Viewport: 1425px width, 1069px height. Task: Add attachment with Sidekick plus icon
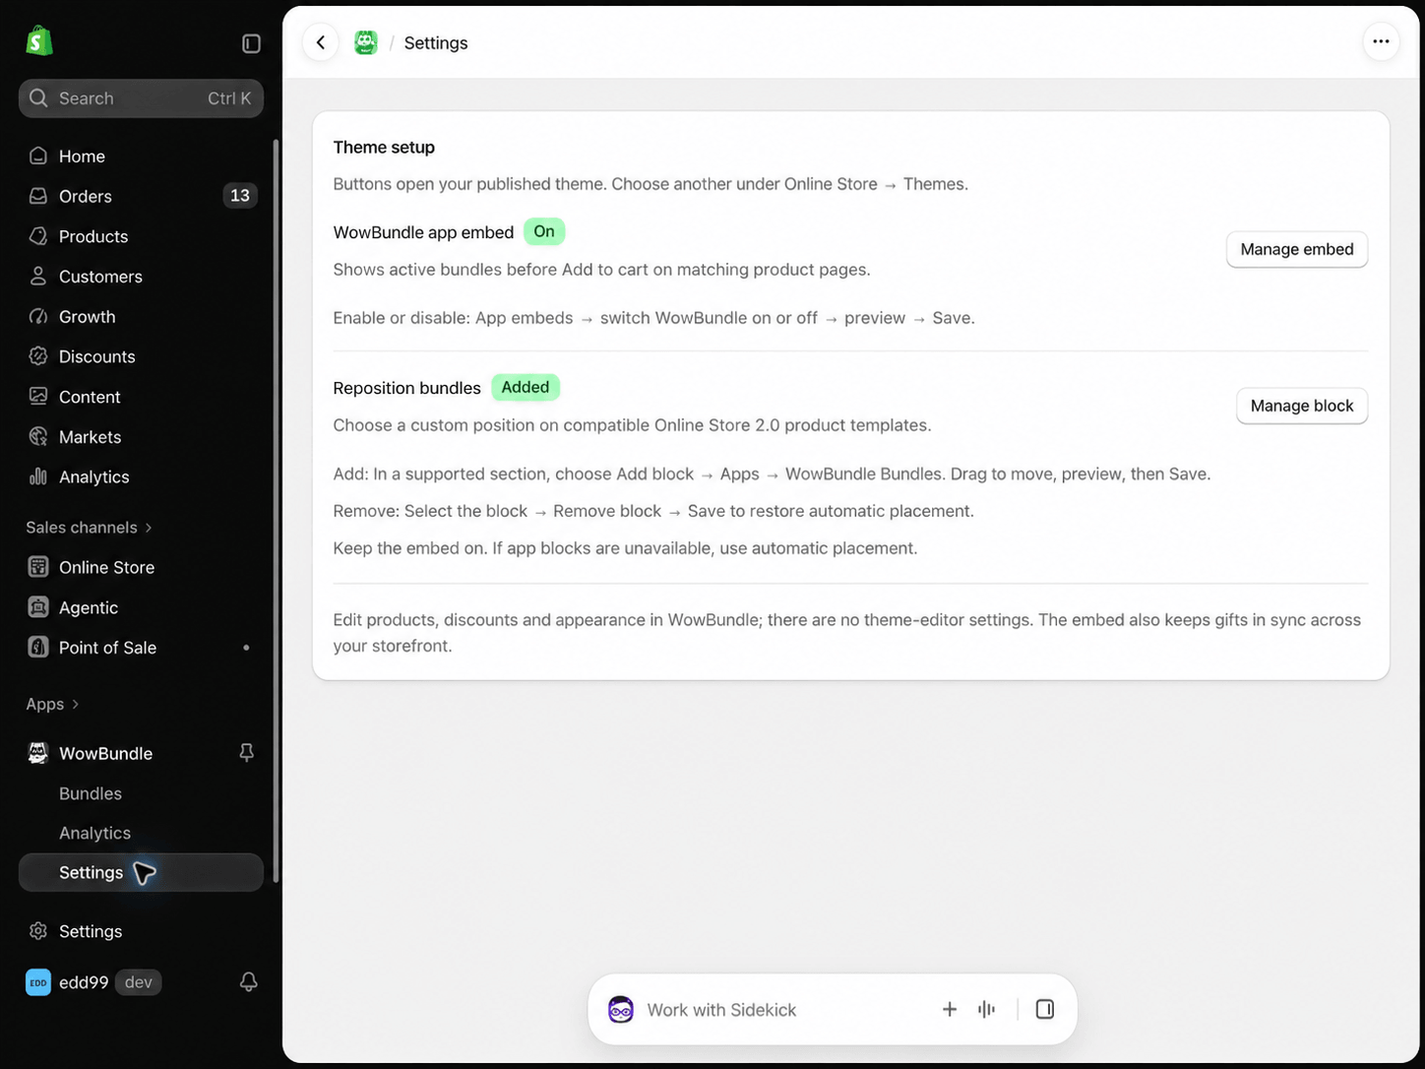(x=950, y=1009)
